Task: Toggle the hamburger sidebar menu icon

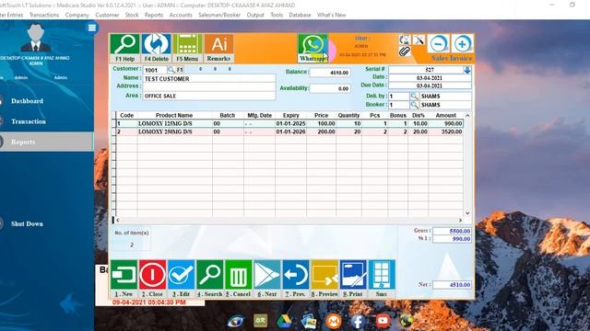Action: coord(92,28)
